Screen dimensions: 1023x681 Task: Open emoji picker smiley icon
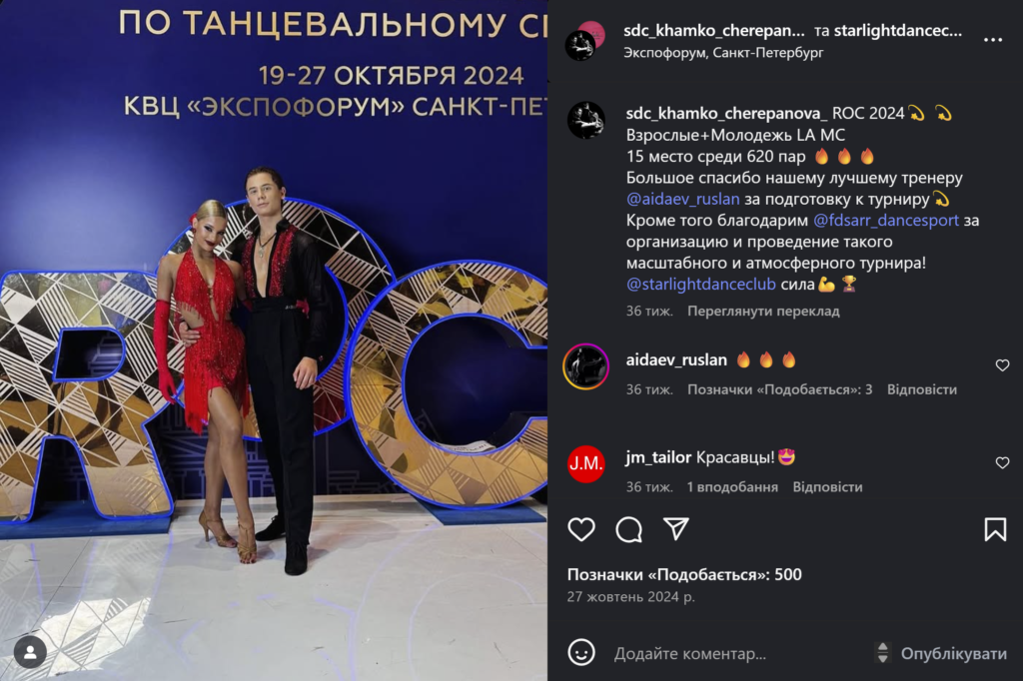pos(581,652)
